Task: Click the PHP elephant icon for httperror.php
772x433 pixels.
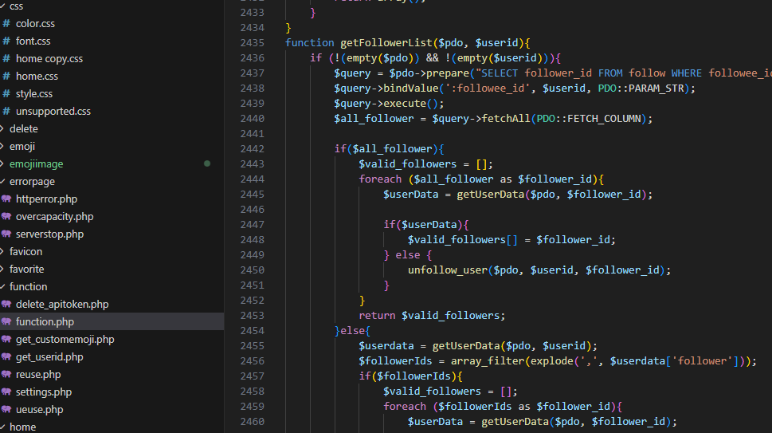Action: point(6,199)
